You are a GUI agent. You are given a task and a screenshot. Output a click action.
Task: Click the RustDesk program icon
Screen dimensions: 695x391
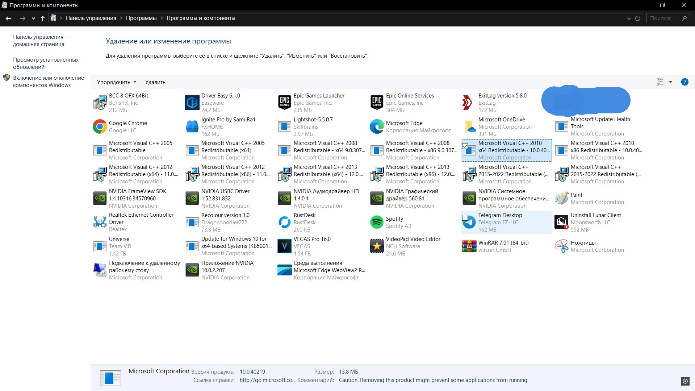tap(284, 222)
